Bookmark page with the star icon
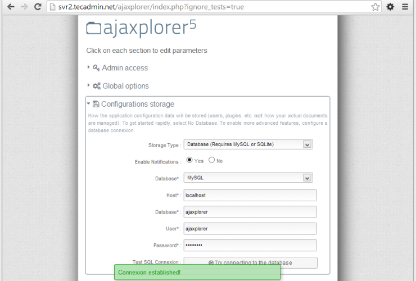Image resolution: width=416 pixels, height=281 pixels. 375,7
